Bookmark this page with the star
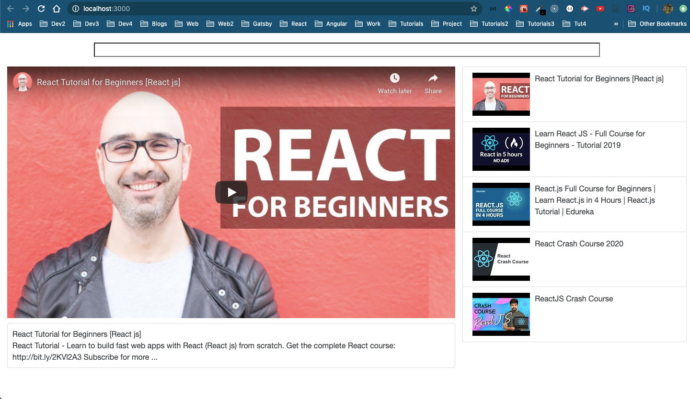The height and width of the screenshot is (399, 690). (x=474, y=9)
